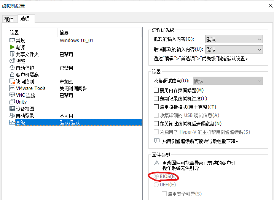Click the Unity overlapping windows icon
Image resolution: width=274 pixels, height=200 pixels.
pyautogui.click(x=12, y=102)
